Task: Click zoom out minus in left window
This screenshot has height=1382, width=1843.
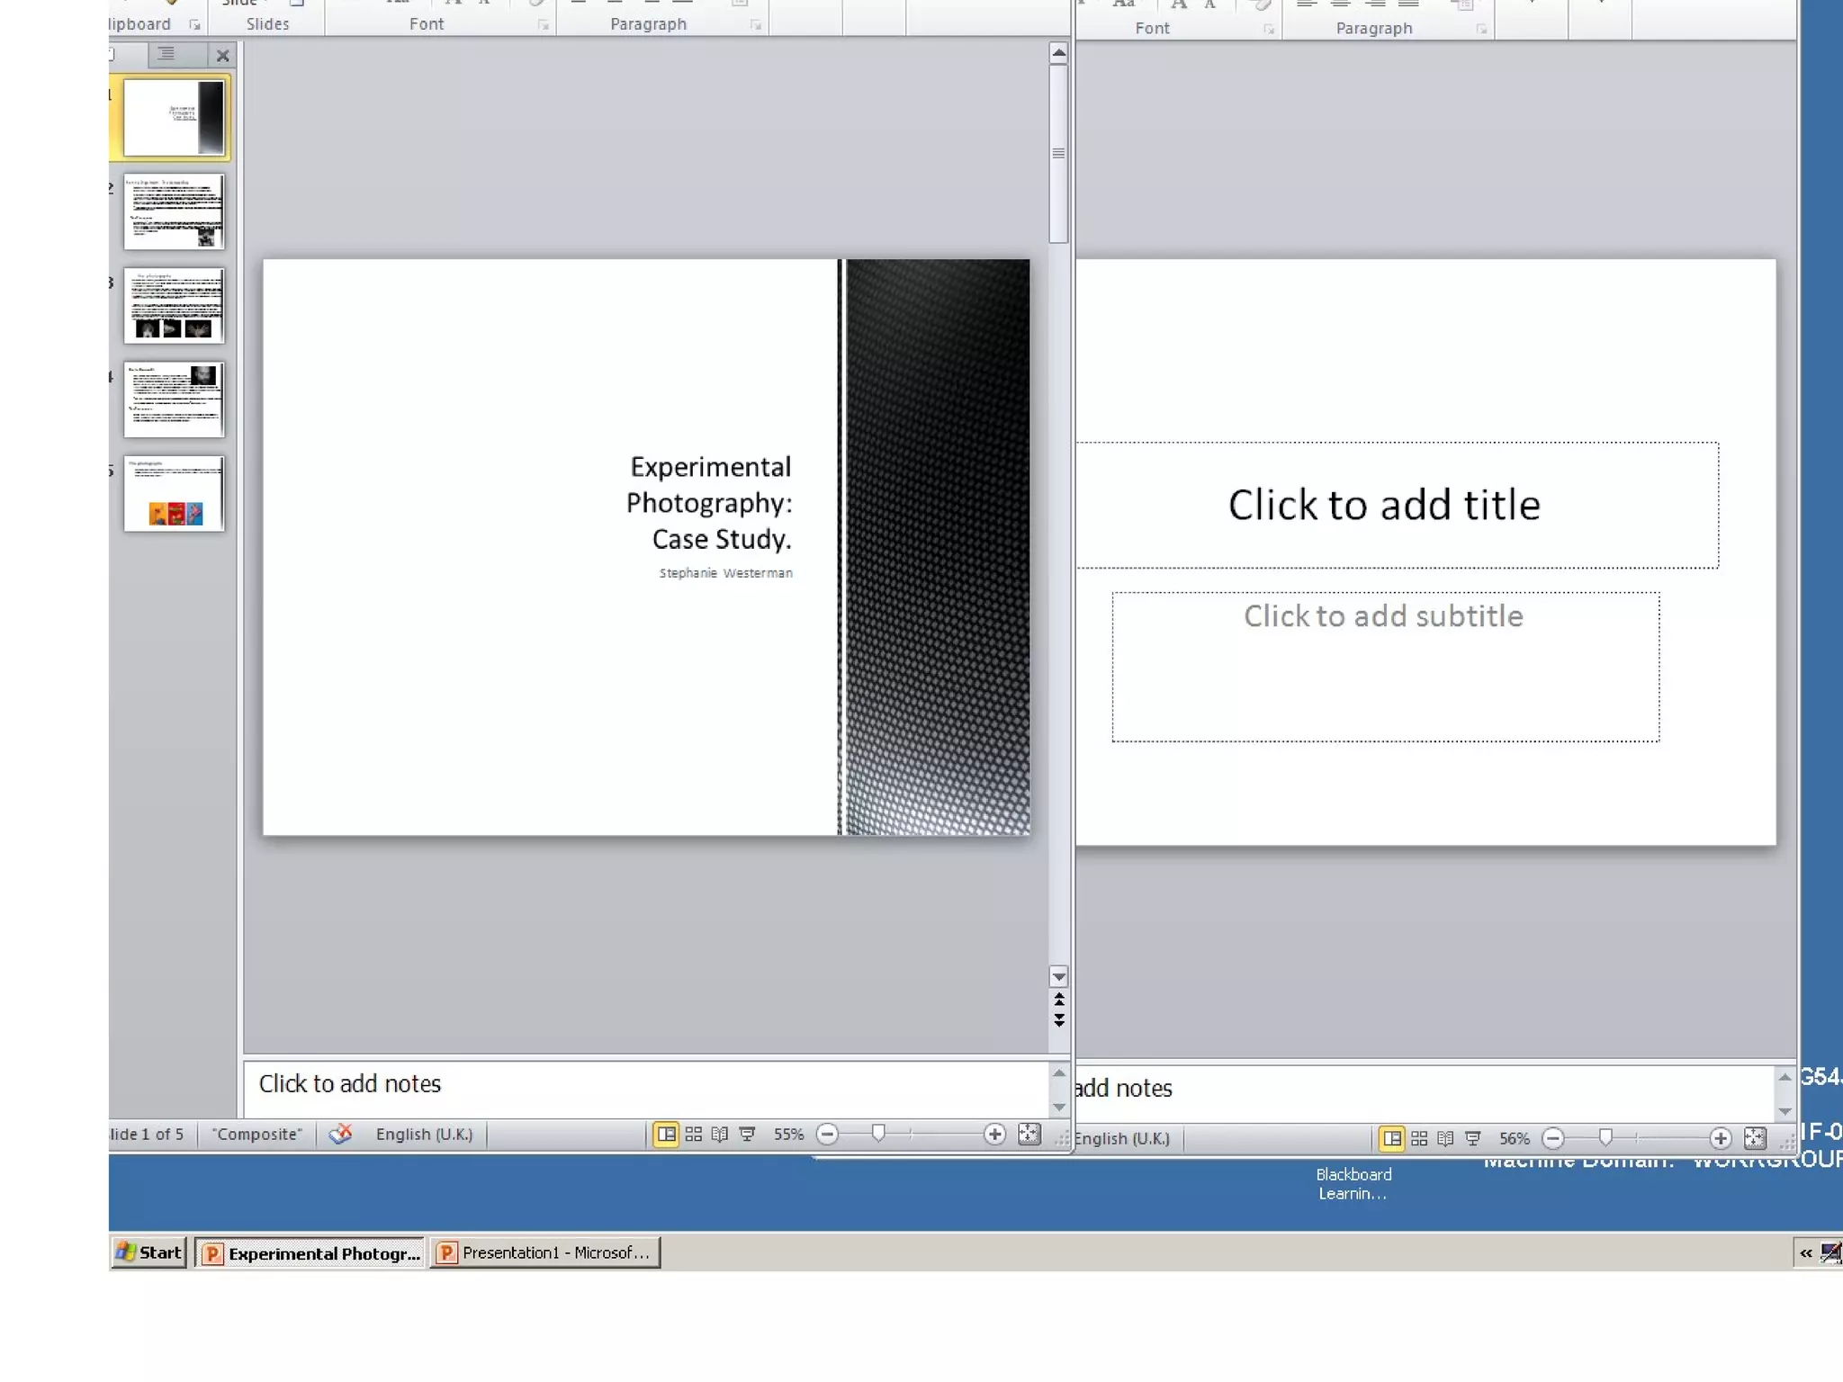Action: pyautogui.click(x=827, y=1135)
